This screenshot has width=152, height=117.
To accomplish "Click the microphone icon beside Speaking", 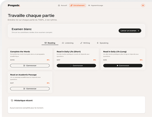I will pos(97,43).
